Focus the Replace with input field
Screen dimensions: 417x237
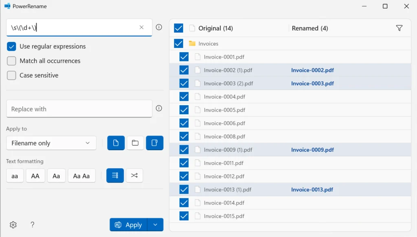pos(79,109)
